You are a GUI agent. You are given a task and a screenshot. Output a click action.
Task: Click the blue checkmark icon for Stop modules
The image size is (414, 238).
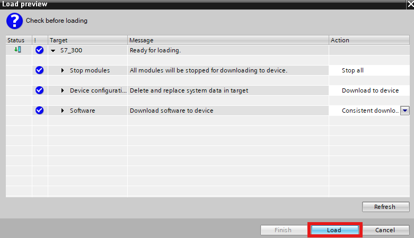pyautogui.click(x=39, y=70)
